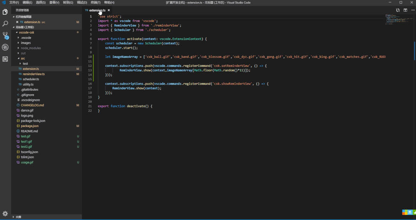Open the Source Control view
This screenshot has width=416, height=220.
5,36
